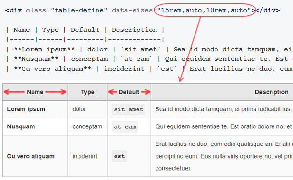Click the 'Type' table column header
293x180 pixels.
coord(88,92)
